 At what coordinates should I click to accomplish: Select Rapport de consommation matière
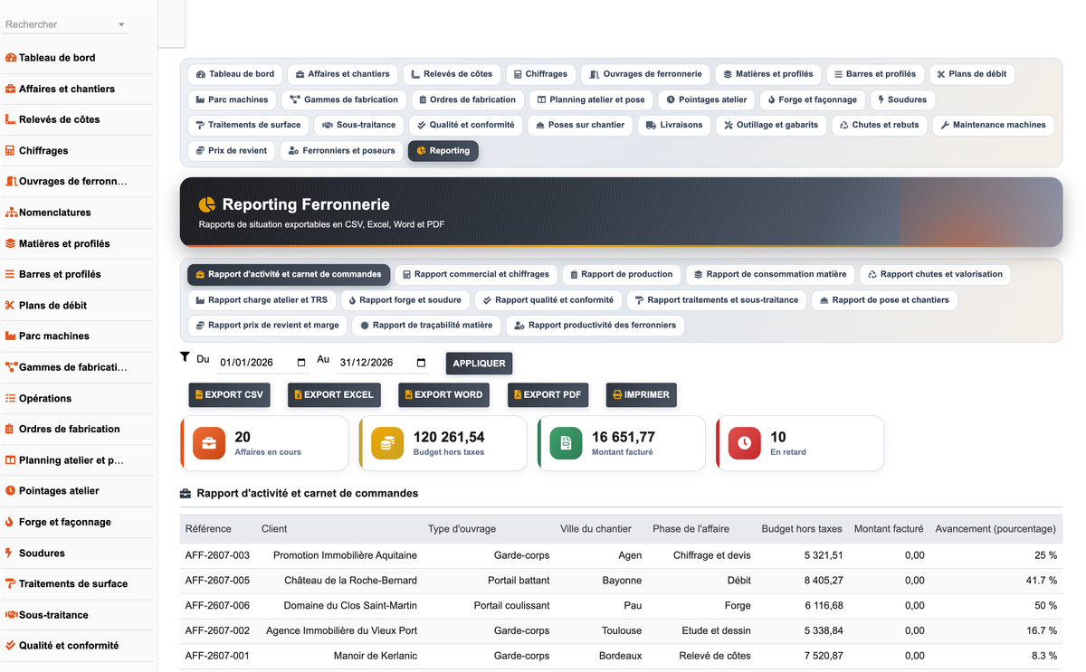click(x=770, y=274)
